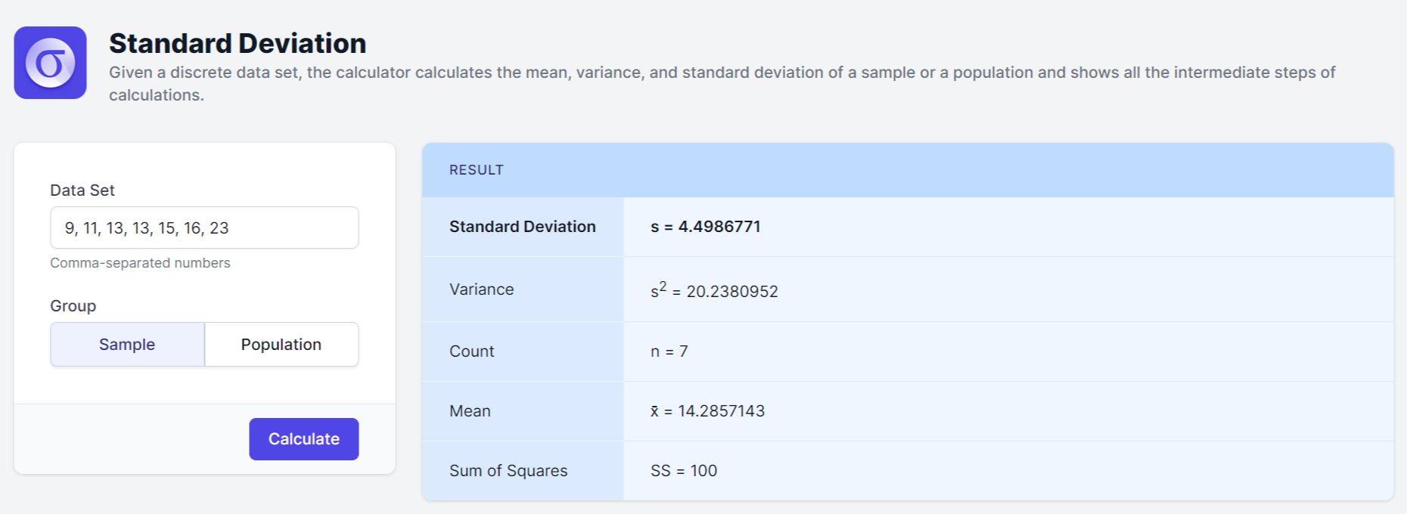This screenshot has width=1407, height=514.
Task: Select the Sum of Squares label
Action: pos(508,471)
